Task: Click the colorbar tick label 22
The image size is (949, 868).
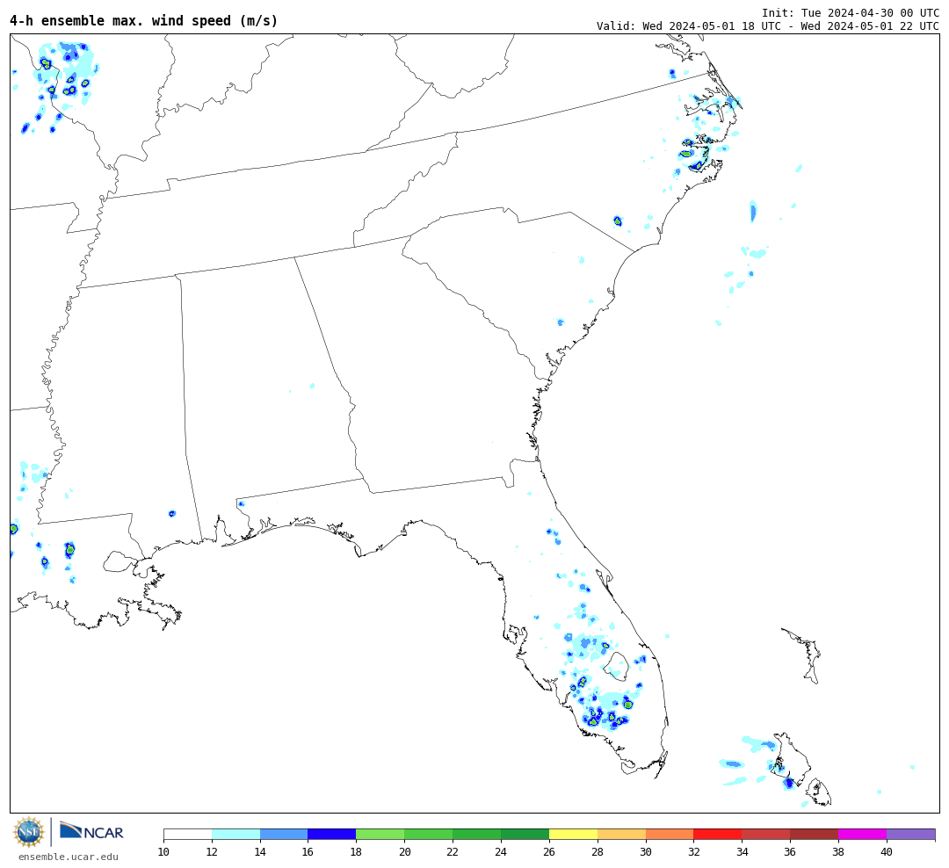Action: tap(453, 851)
